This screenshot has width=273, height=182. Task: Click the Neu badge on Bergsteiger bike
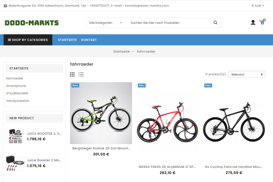pos(75,85)
